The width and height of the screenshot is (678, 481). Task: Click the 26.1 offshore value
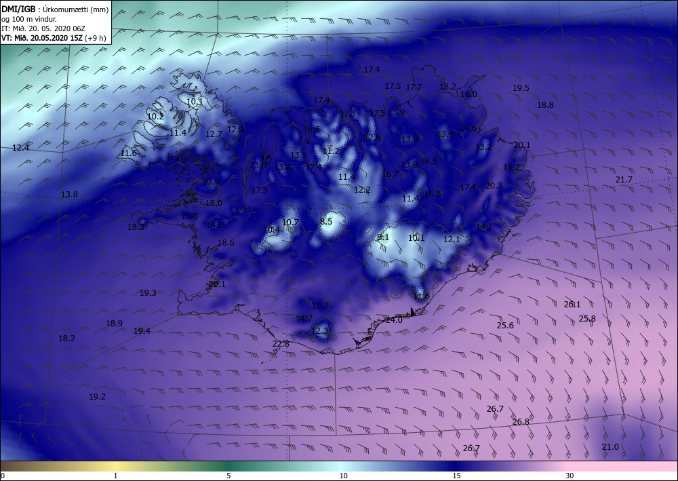click(572, 305)
